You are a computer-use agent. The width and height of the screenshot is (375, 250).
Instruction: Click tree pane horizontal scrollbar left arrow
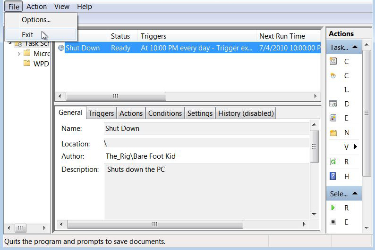[x=9, y=228]
